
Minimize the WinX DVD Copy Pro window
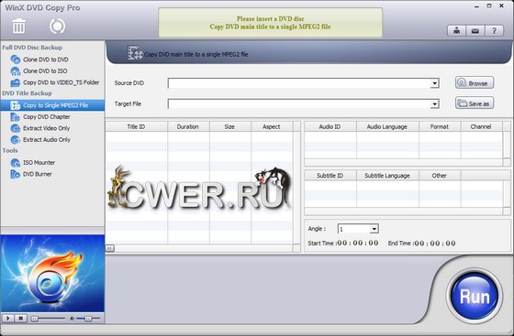pos(477,6)
